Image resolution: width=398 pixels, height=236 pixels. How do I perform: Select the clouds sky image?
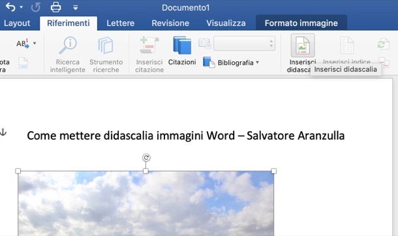[x=145, y=203]
